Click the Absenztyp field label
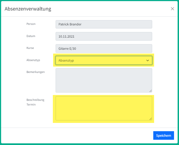The image size is (179, 145). tap(33, 60)
